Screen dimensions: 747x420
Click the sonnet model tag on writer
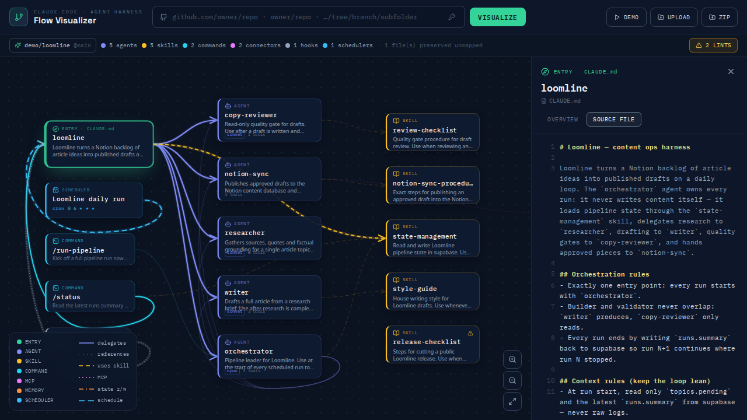(235, 311)
